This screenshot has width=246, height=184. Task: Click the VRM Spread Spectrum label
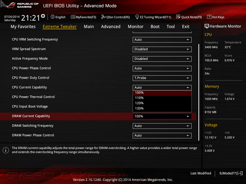coord(29,49)
